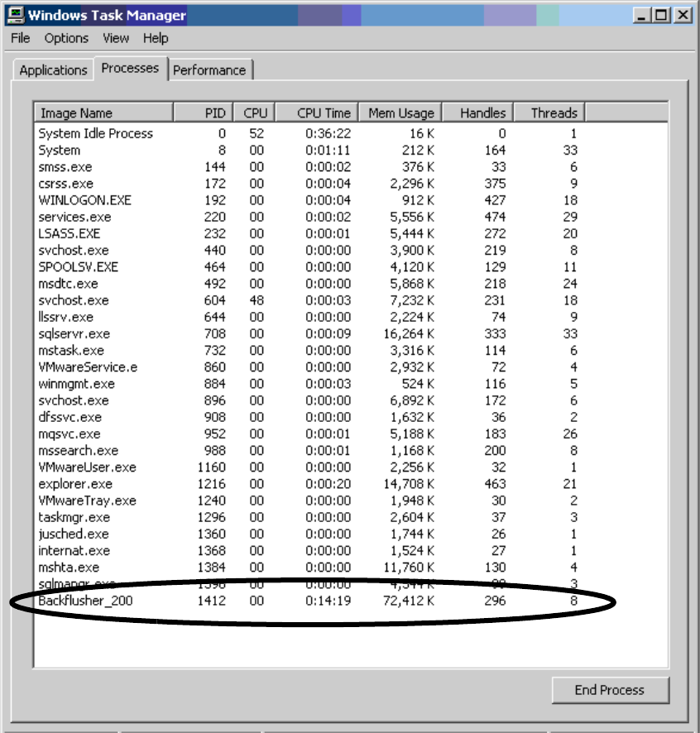Select the internat.exe process
The width and height of the screenshot is (700, 733).
tap(309, 551)
